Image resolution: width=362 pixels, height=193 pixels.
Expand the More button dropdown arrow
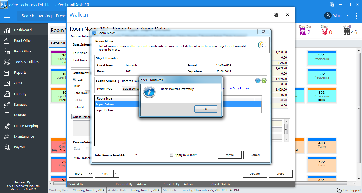tap(90, 174)
